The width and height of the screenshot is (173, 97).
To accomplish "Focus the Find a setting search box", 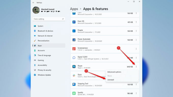I will pyautogui.click(x=49, y=19).
